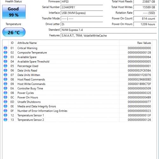Click raw value 0000000000013F

click(139, 115)
